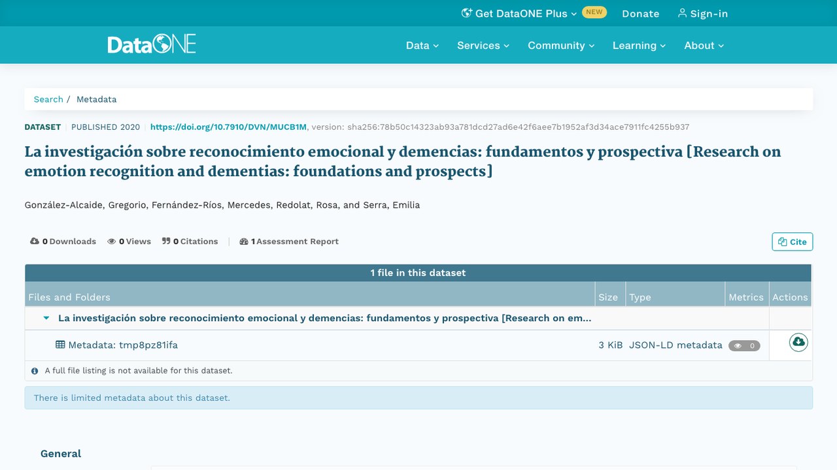The image size is (837, 470).
Task: Click the Assessment Report gauge icon
Action: [244, 242]
